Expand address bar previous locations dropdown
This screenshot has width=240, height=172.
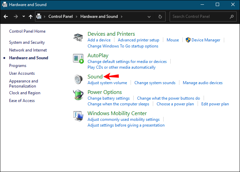pyautogui.click(x=149, y=16)
